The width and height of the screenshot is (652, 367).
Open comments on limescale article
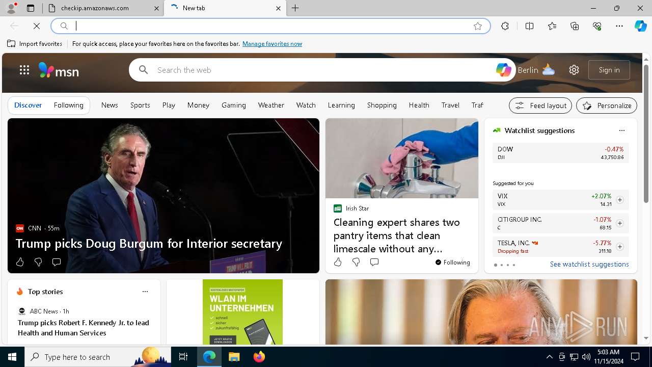pyautogui.click(x=374, y=262)
